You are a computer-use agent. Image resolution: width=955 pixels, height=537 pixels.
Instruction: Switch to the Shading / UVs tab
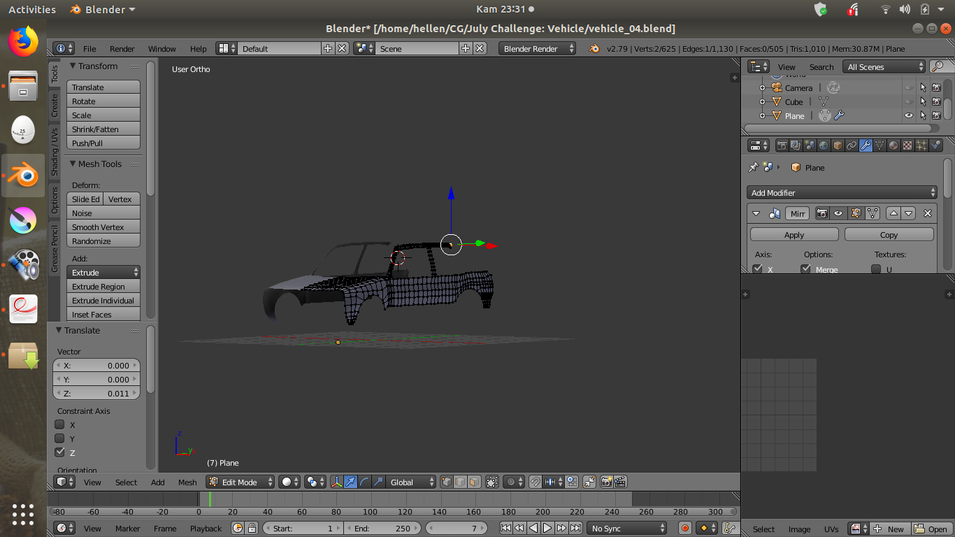pos(55,152)
